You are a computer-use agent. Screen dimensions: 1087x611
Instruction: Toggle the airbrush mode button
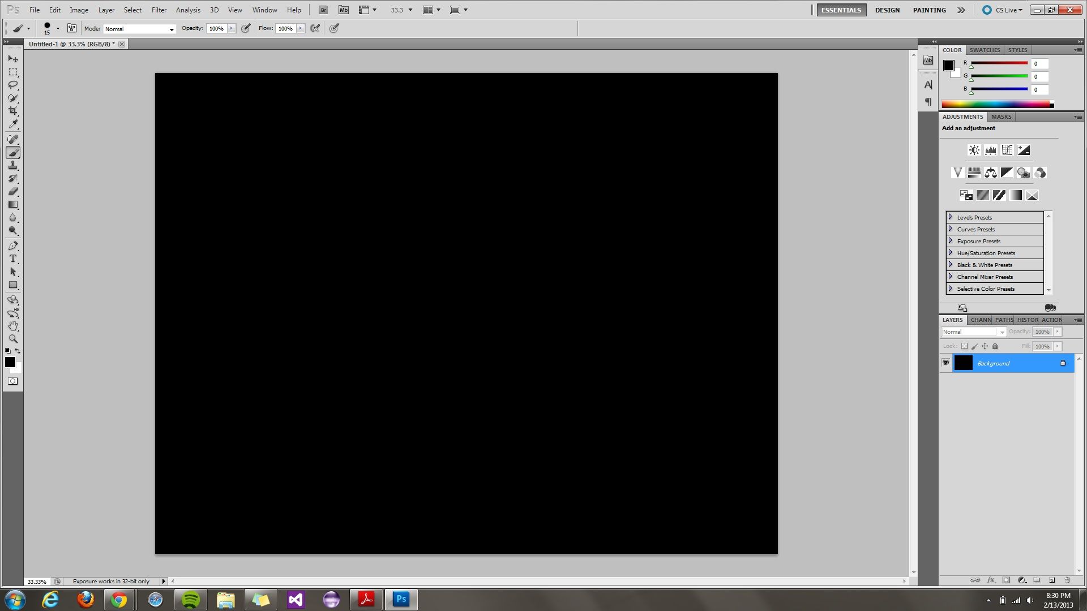[x=315, y=28]
